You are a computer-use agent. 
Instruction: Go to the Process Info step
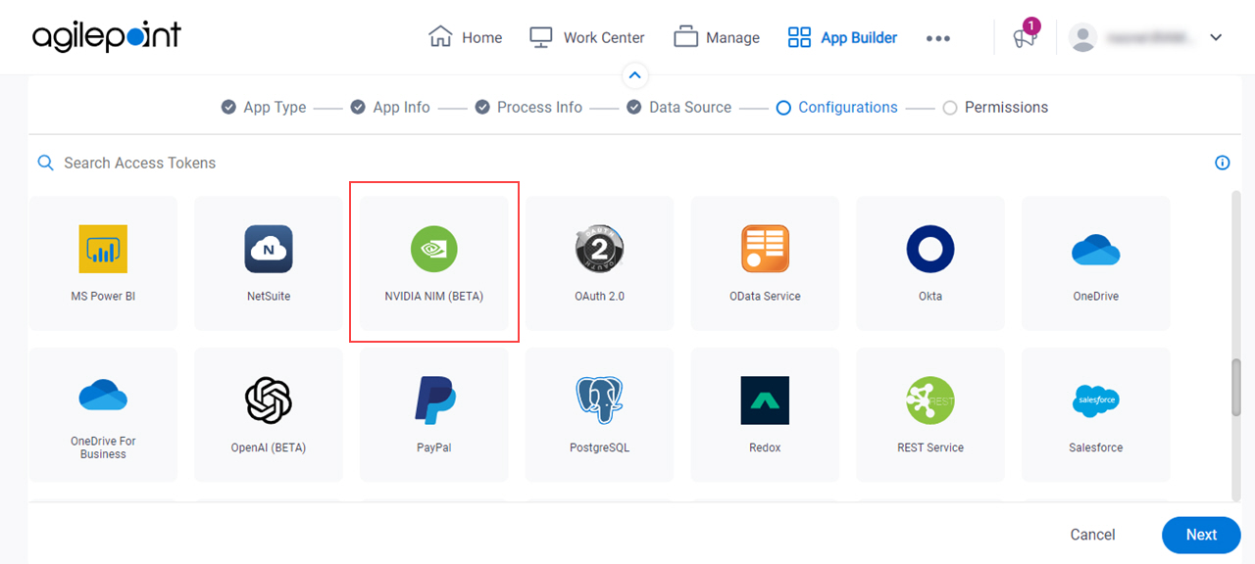coord(528,108)
